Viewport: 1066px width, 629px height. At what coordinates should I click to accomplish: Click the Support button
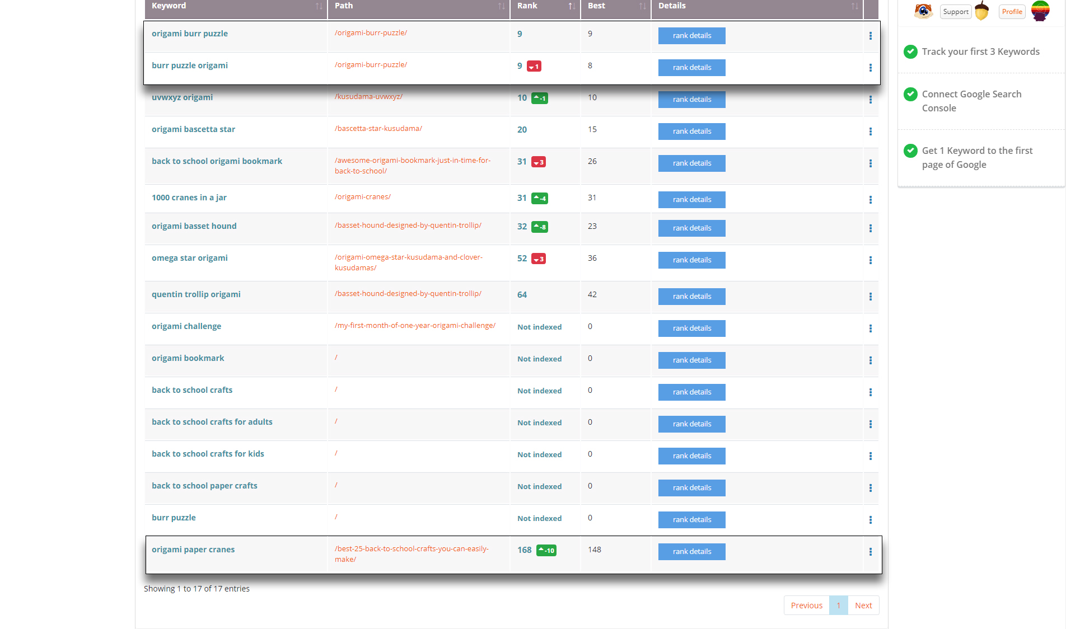coord(956,12)
